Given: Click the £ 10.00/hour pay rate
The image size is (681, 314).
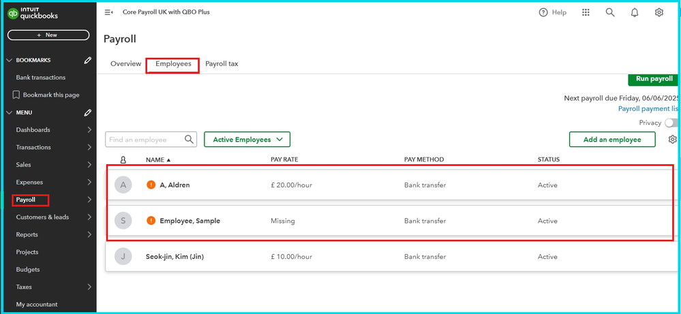Looking at the screenshot, I should pos(292,257).
